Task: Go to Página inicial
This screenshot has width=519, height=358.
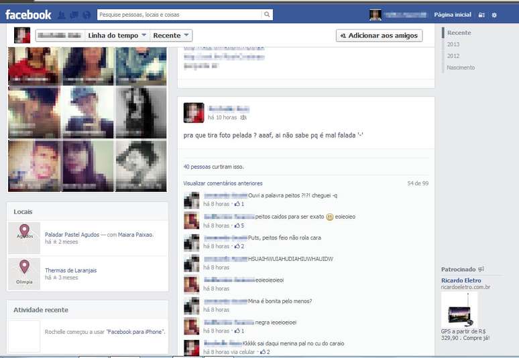Action: click(x=453, y=15)
